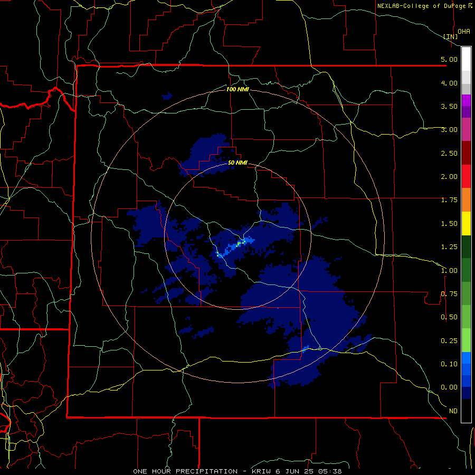Click the light blue cell on the yellow highway
The image size is (475, 475).
click(306, 348)
